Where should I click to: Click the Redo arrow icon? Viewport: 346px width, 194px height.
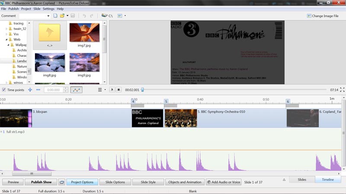[92, 16]
